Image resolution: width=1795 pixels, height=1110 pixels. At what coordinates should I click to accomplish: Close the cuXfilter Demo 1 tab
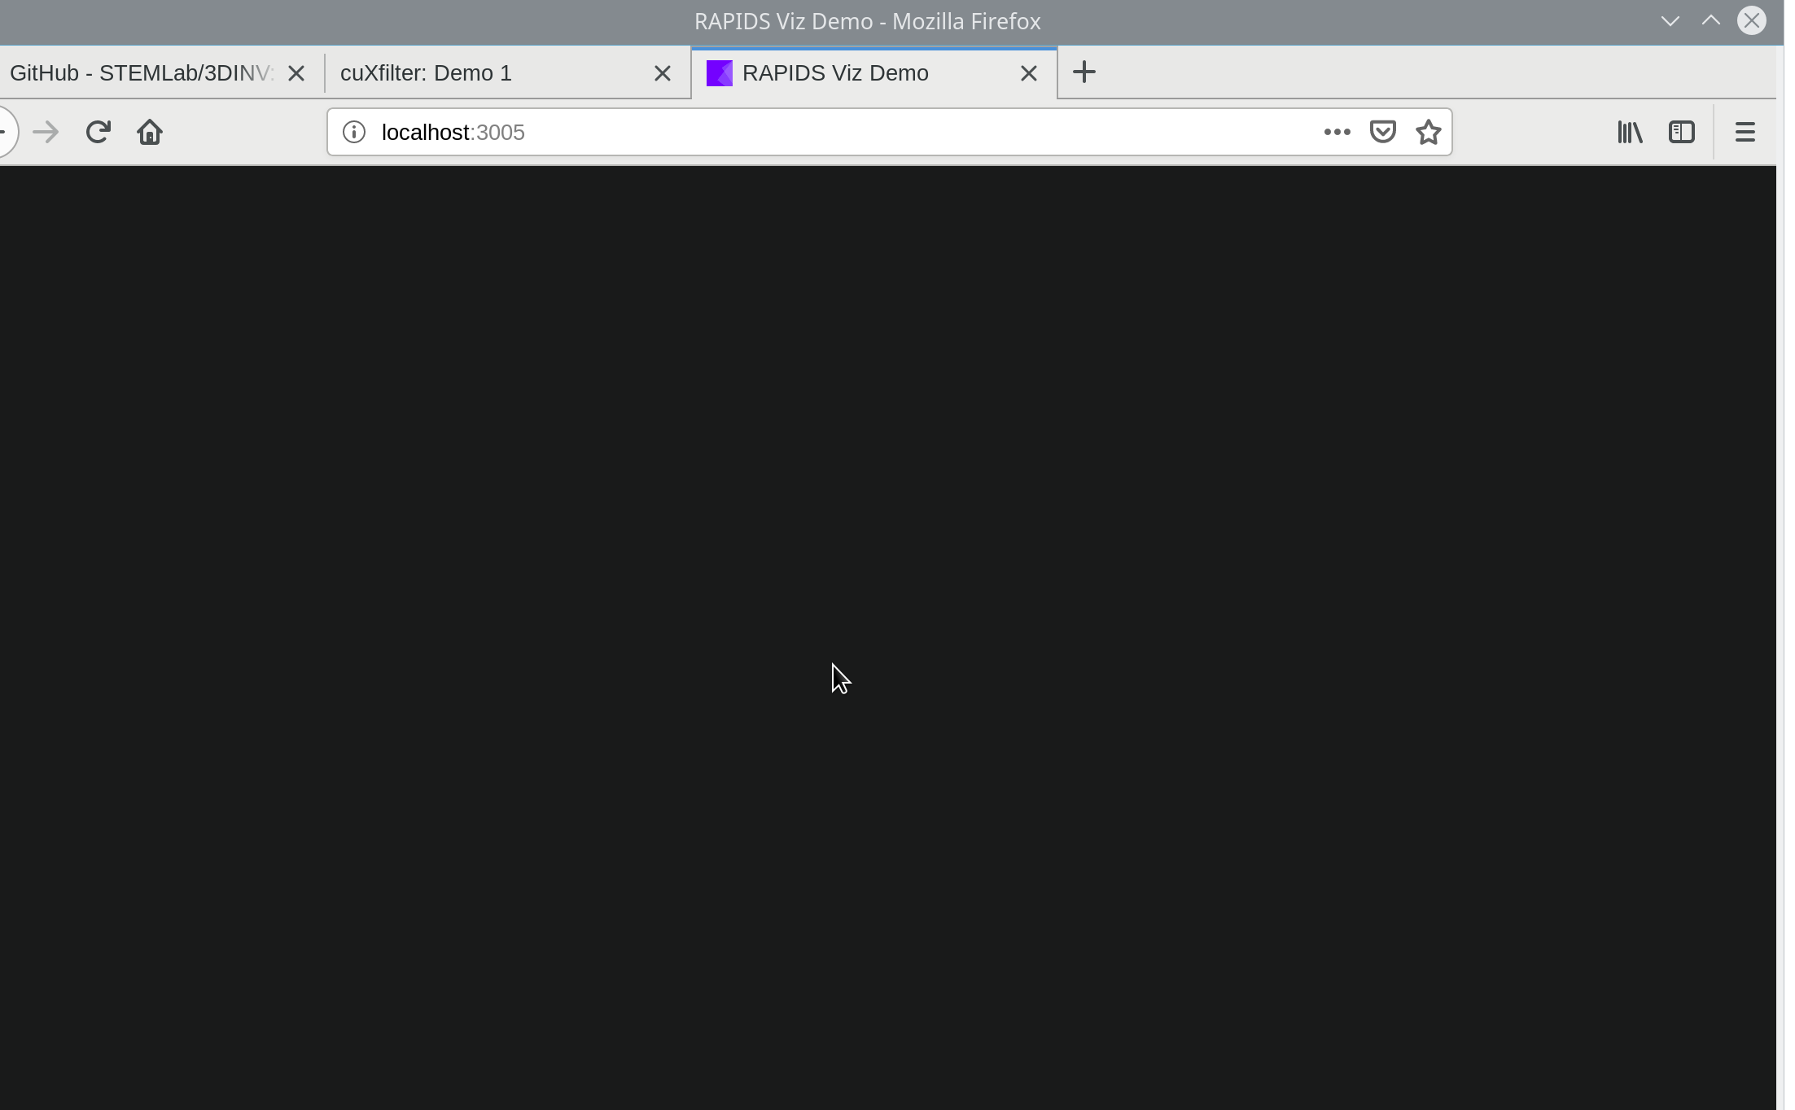pos(663,74)
